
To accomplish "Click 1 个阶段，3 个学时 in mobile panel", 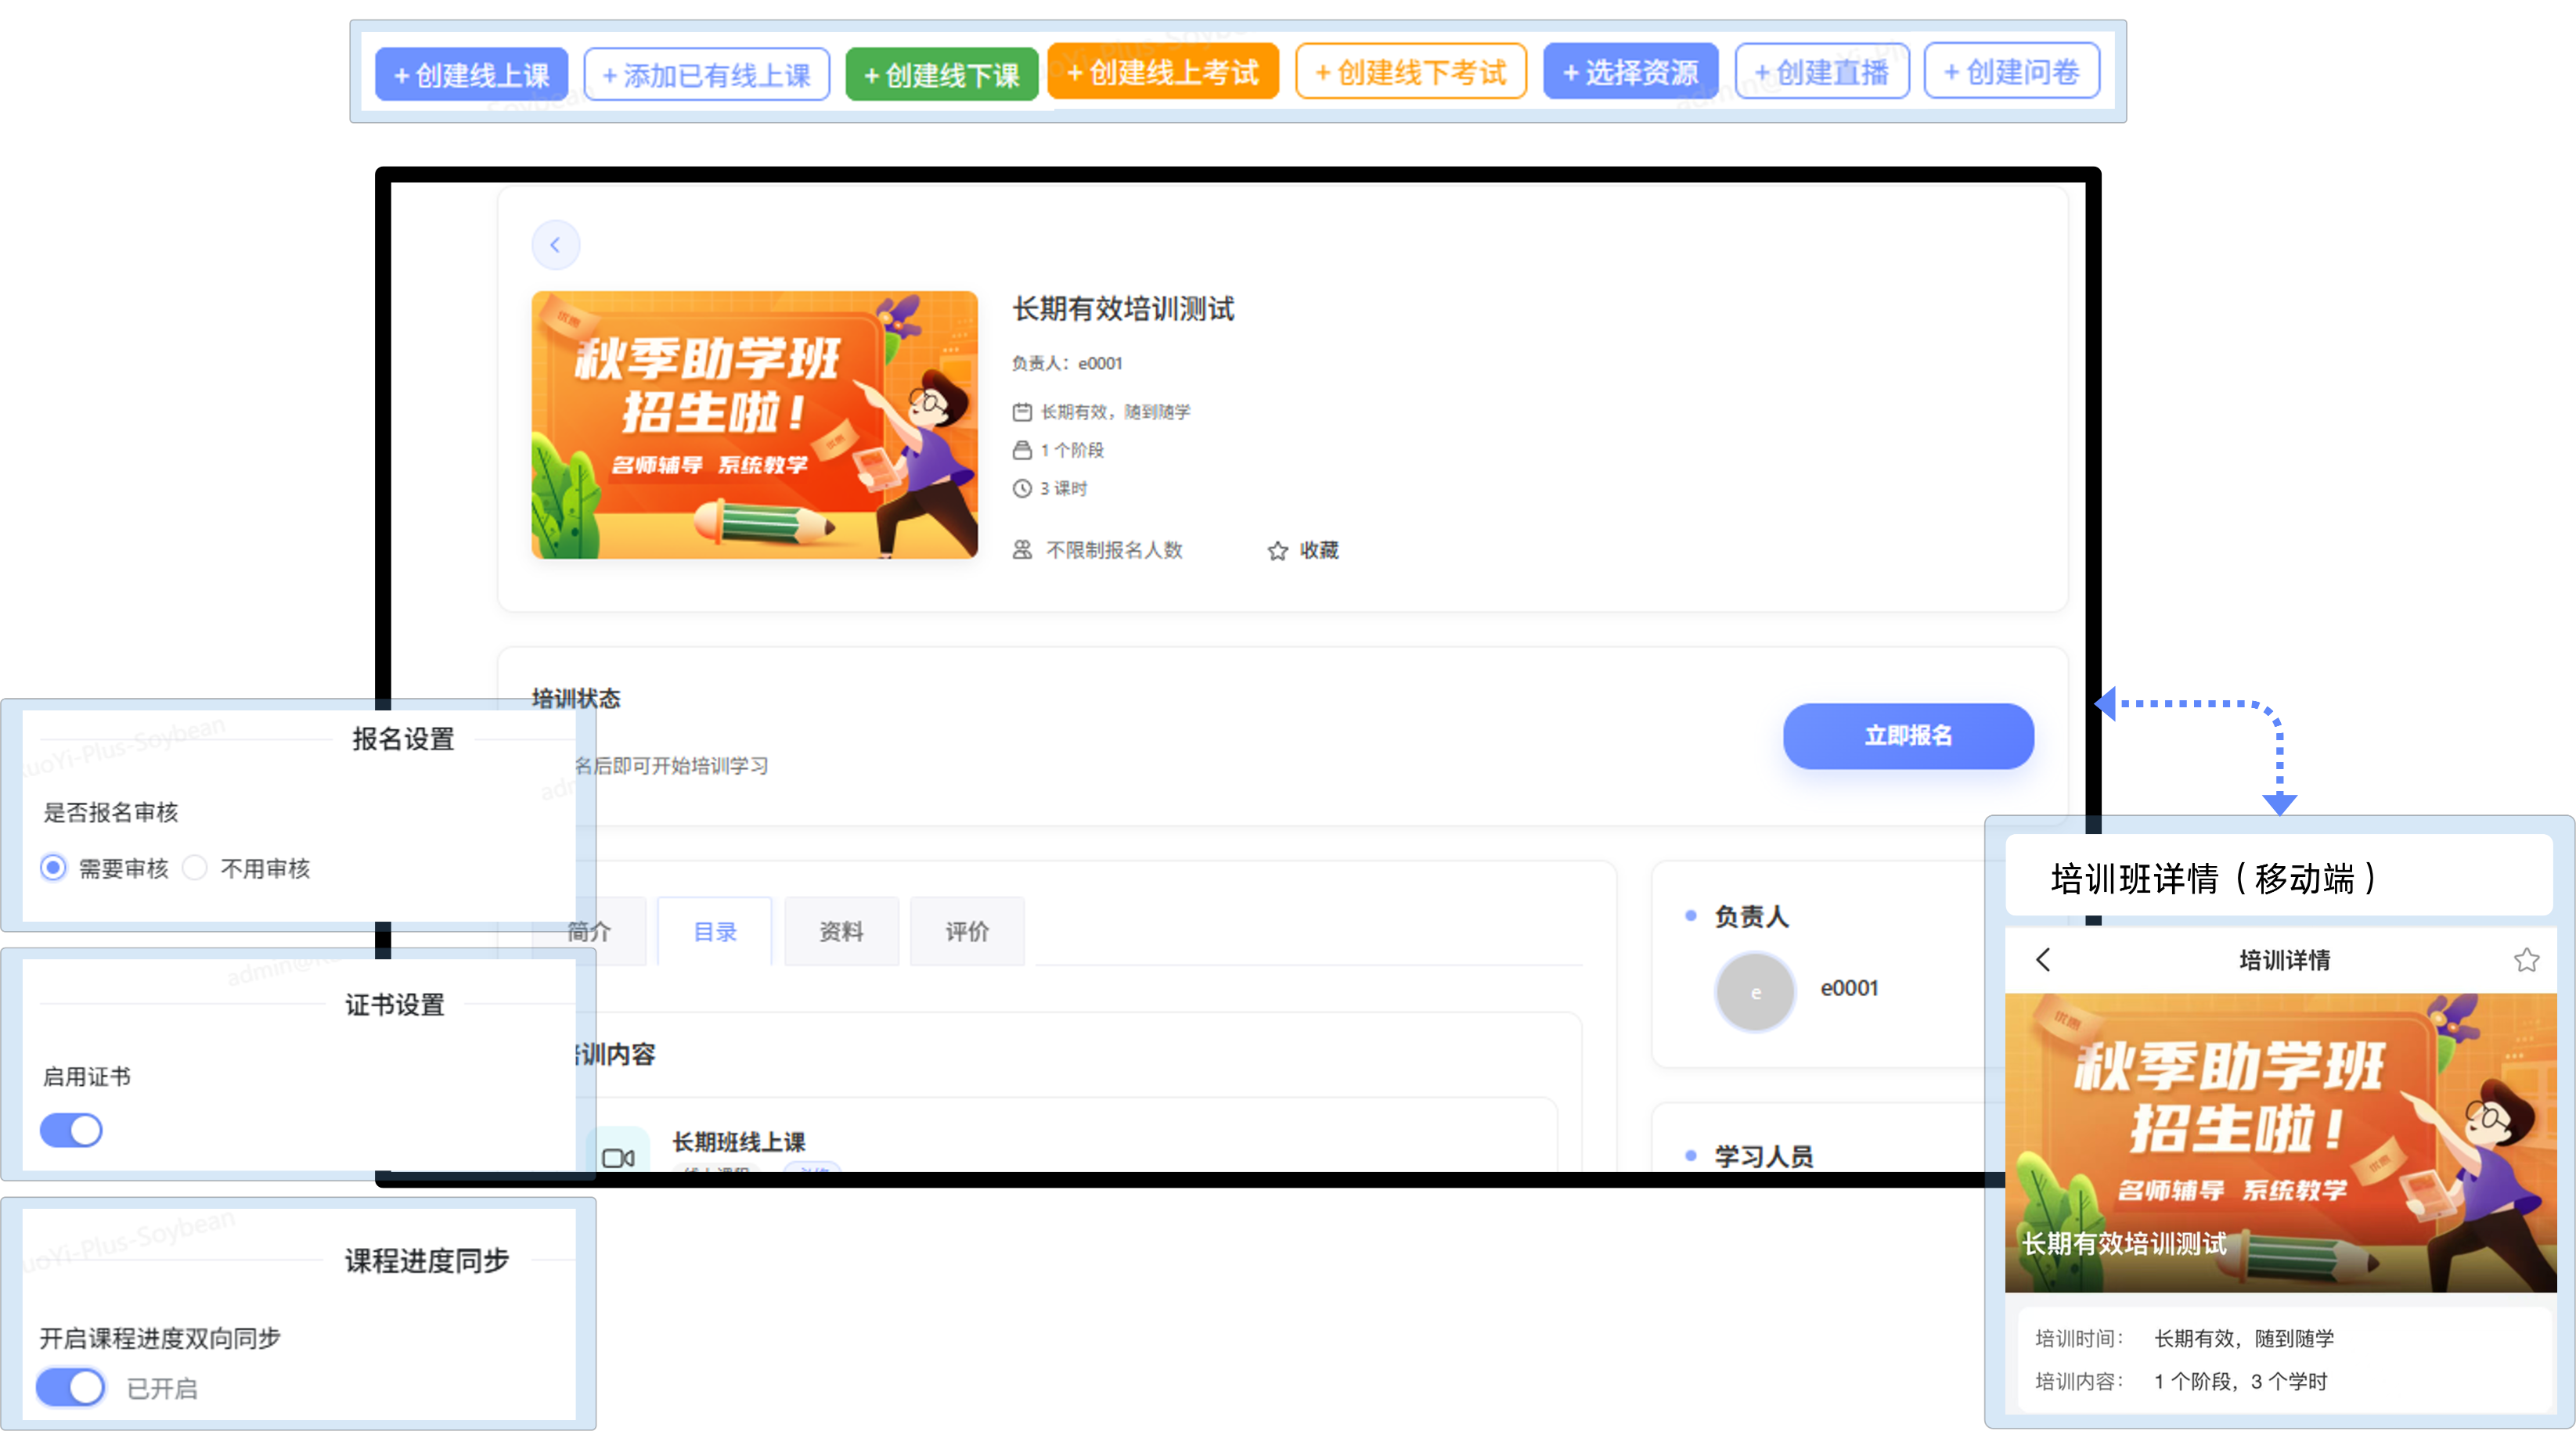I will (x=2240, y=1381).
